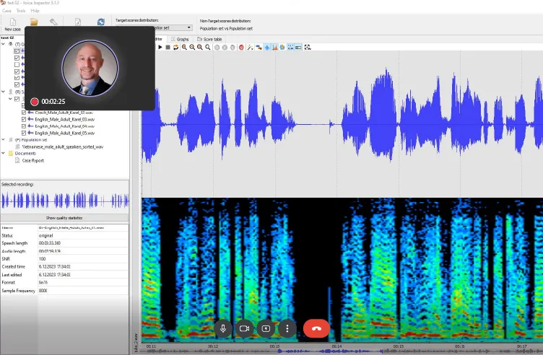Click the Play button in waveform toolbar

[160, 47]
